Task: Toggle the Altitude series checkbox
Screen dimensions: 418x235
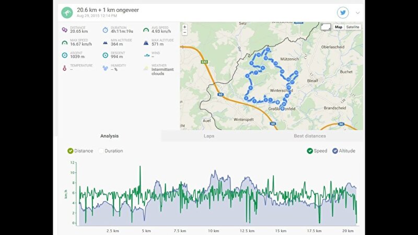Action: pyautogui.click(x=334, y=151)
